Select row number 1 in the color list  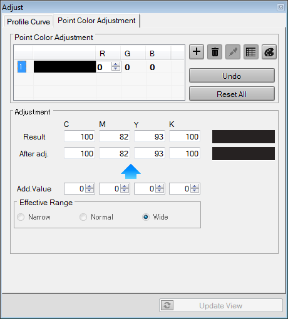(22, 67)
